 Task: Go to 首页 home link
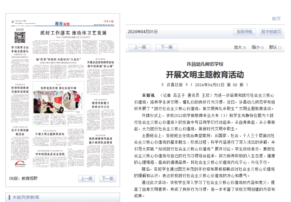[276, 19]
